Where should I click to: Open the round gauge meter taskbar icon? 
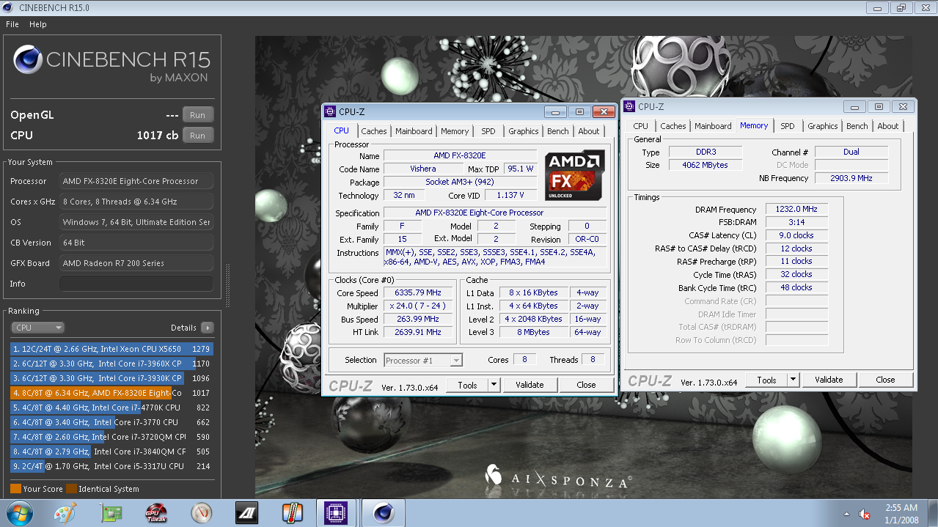[x=201, y=512]
